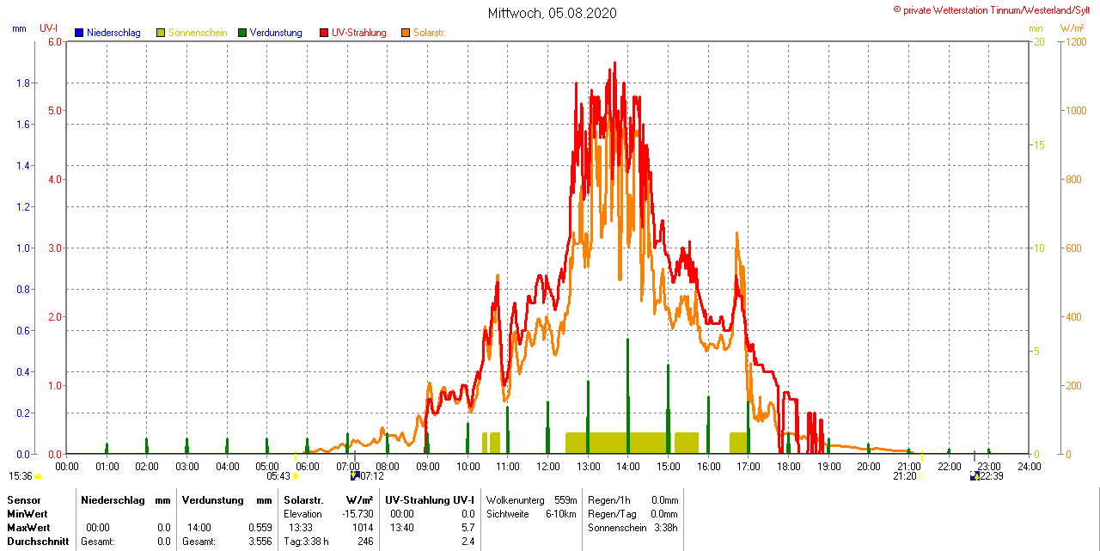This screenshot has height=551, width=1100.
Task: Click the sun icon beside 15:36
Action: click(39, 476)
